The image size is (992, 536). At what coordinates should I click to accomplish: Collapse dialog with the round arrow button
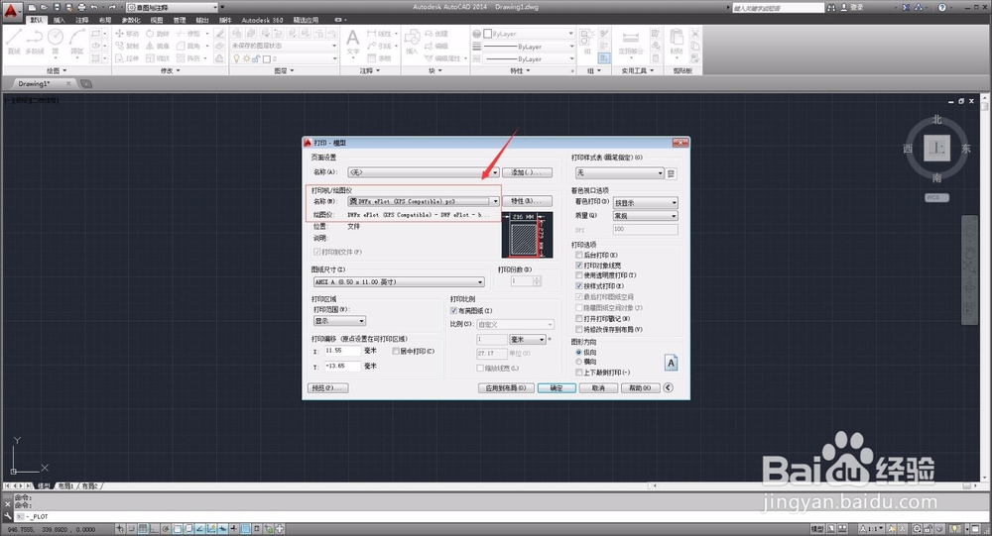coord(668,387)
